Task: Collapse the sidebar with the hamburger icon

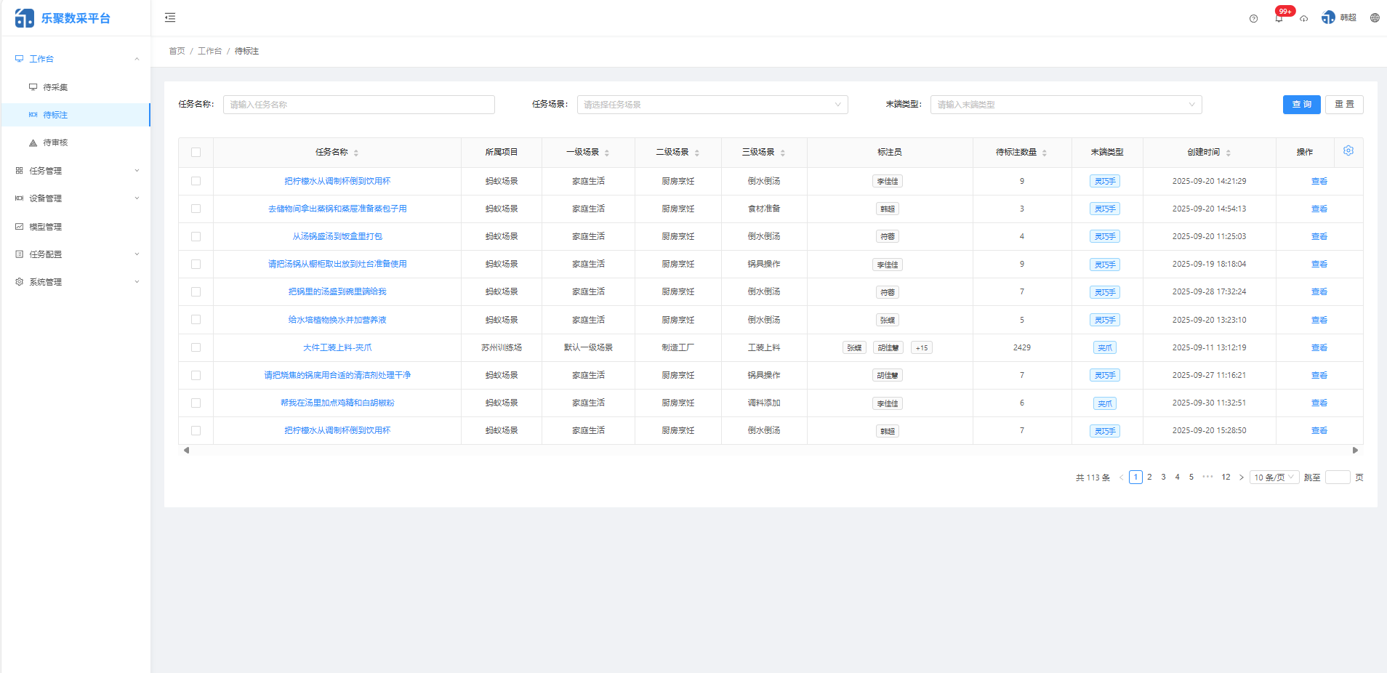Action: (170, 17)
